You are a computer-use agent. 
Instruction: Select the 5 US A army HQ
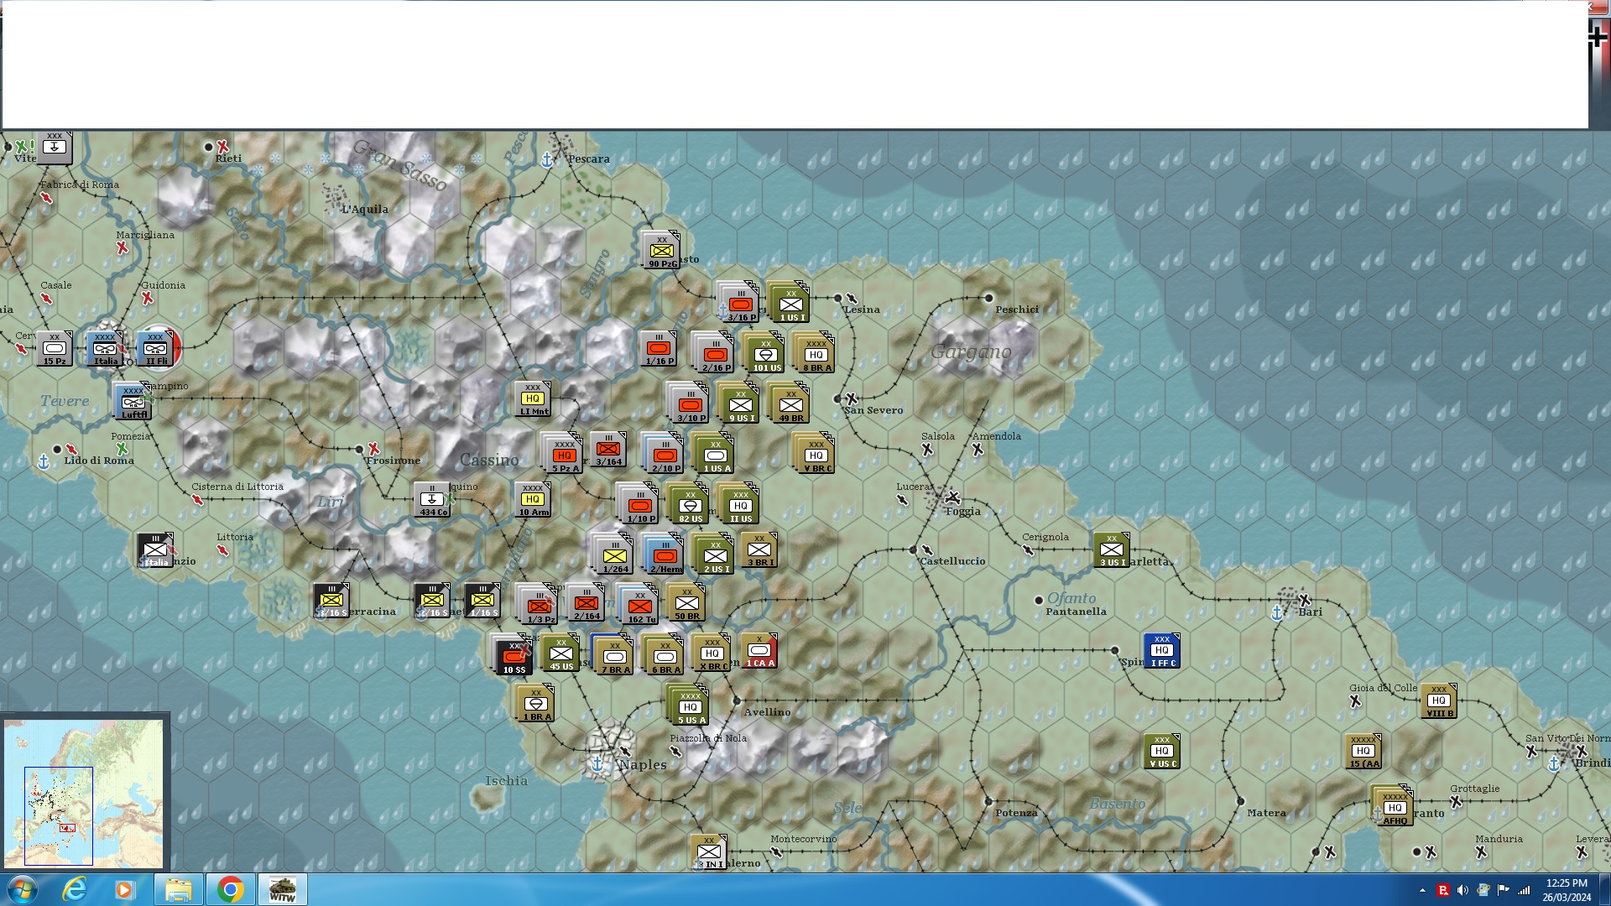[x=691, y=706]
